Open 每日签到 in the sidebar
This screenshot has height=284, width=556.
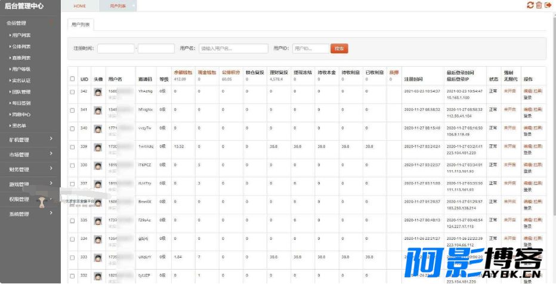(x=21, y=103)
